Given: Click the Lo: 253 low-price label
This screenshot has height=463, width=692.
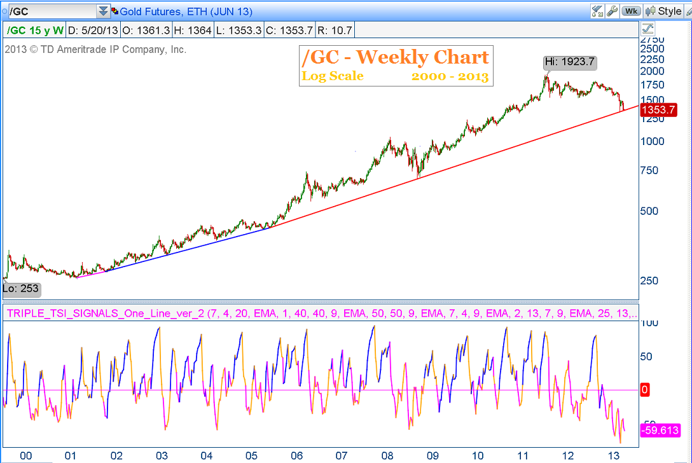Looking at the screenshot, I should [x=20, y=288].
